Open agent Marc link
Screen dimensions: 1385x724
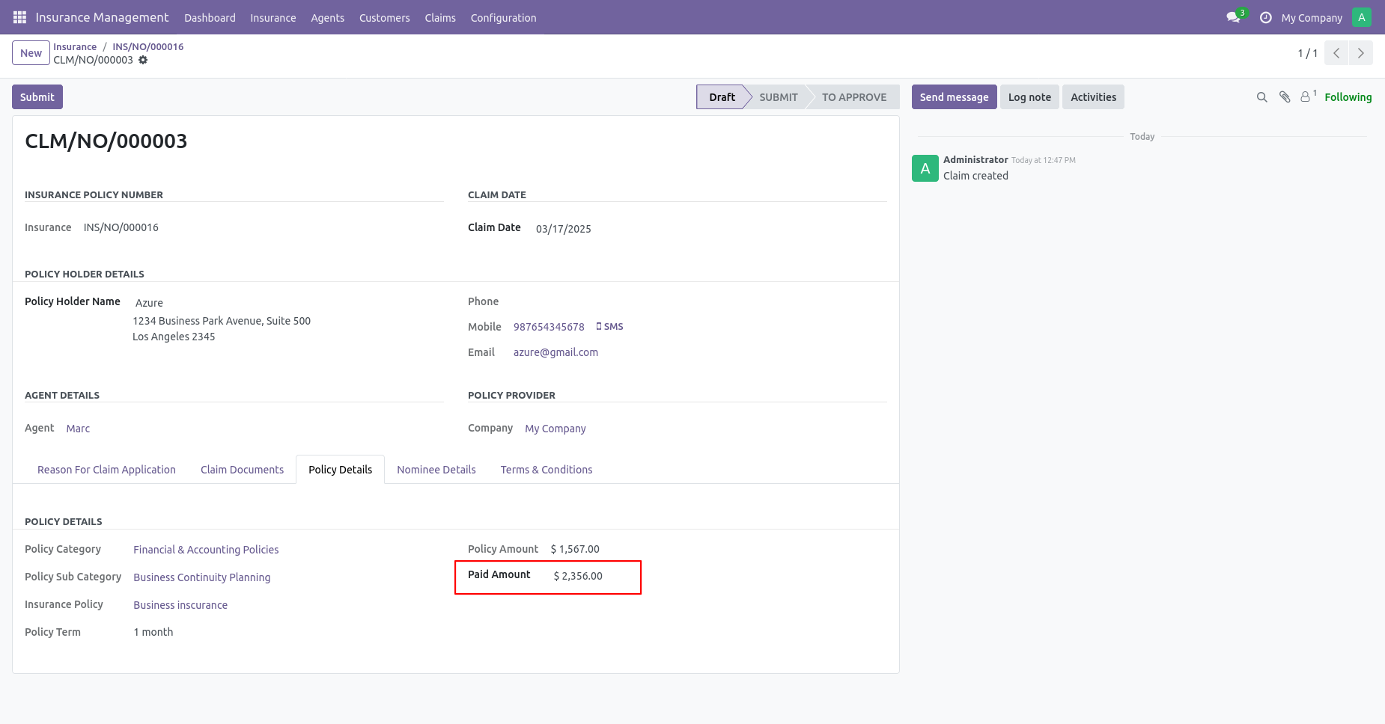click(x=78, y=429)
